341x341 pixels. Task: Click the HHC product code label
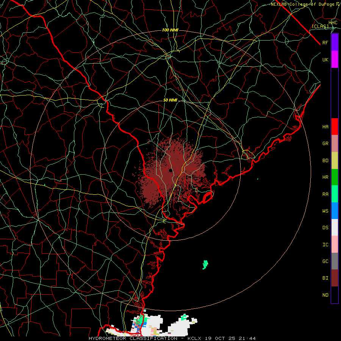333,23
